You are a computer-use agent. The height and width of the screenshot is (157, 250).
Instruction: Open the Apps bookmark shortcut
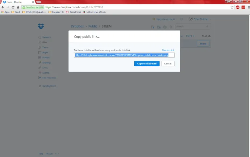pyautogui.click(x=5, y=12)
